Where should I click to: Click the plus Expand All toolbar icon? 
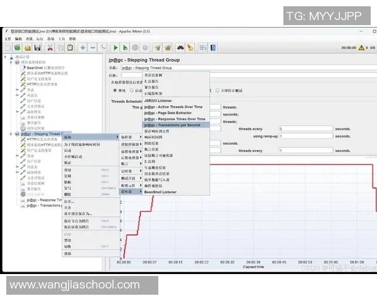[x=82, y=47]
